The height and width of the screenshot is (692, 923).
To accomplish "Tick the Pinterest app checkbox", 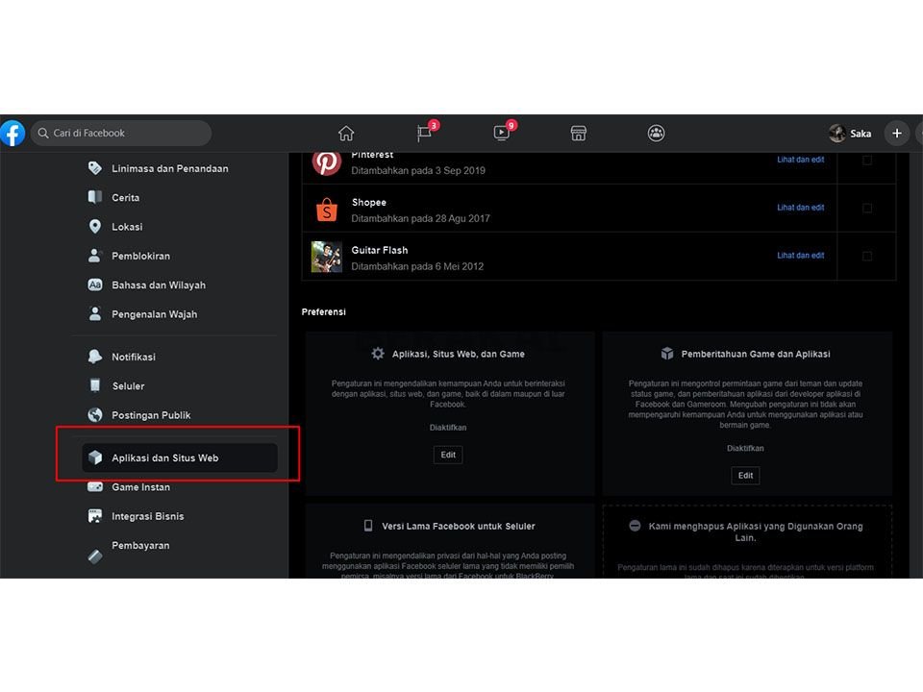I will coord(866,161).
